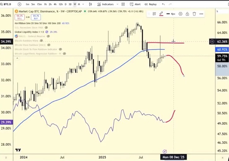Click the Mon 08 Dec '25 date label

click(x=173, y=157)
